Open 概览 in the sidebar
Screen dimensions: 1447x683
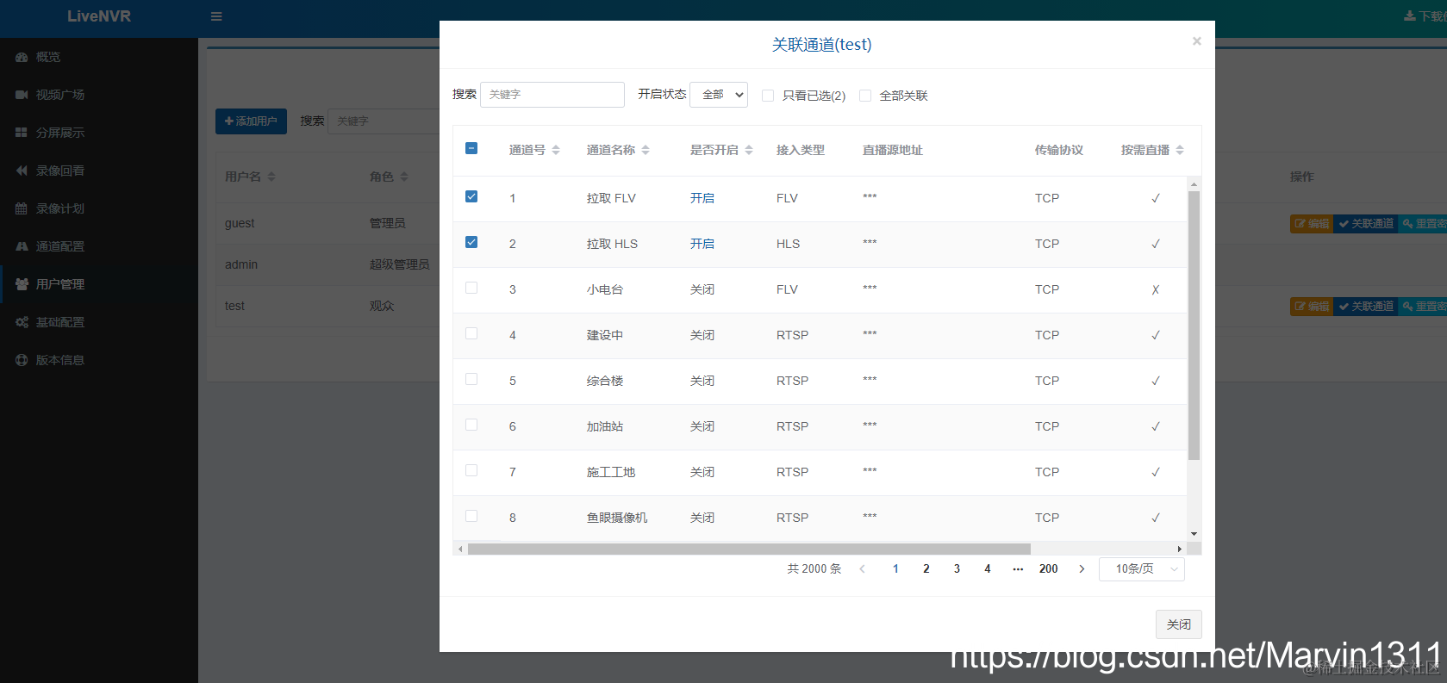click(48, 57)
